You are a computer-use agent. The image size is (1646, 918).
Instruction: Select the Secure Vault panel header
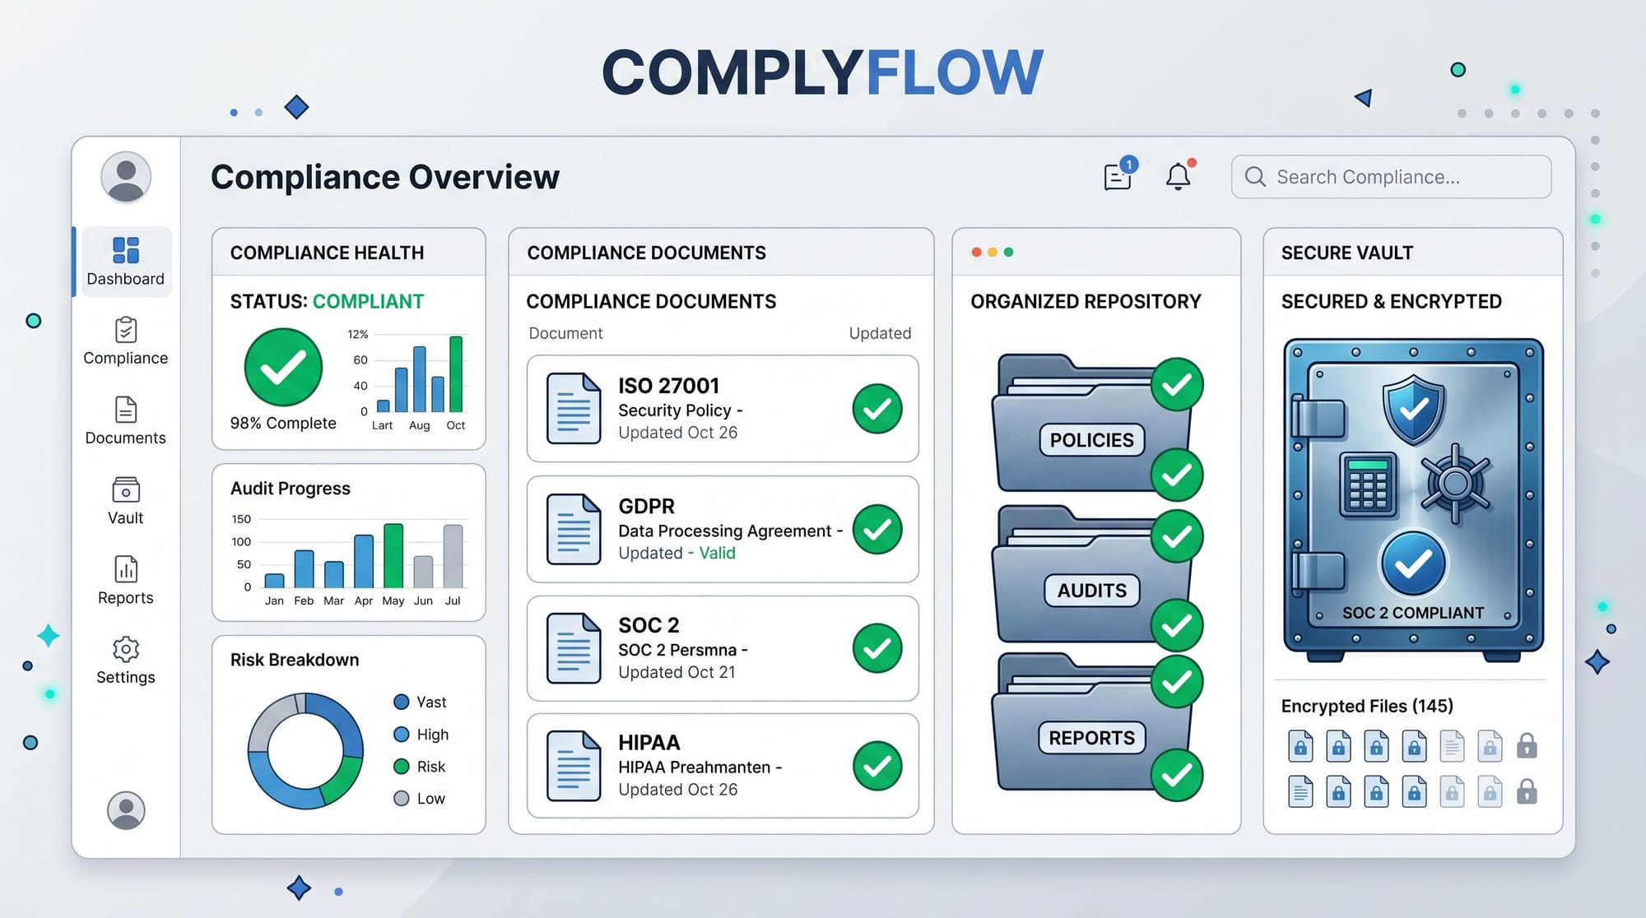pyautogui.click(x=1346, y=253)
